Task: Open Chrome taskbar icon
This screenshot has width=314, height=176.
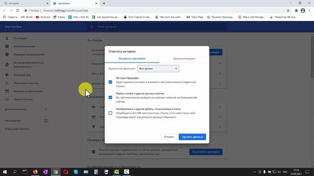Action: 55,172
